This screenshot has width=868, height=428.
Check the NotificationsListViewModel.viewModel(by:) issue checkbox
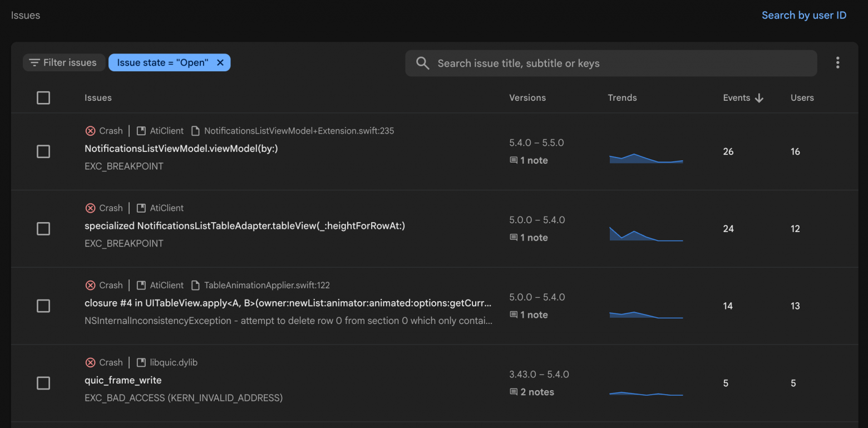[x=43, y=151]
